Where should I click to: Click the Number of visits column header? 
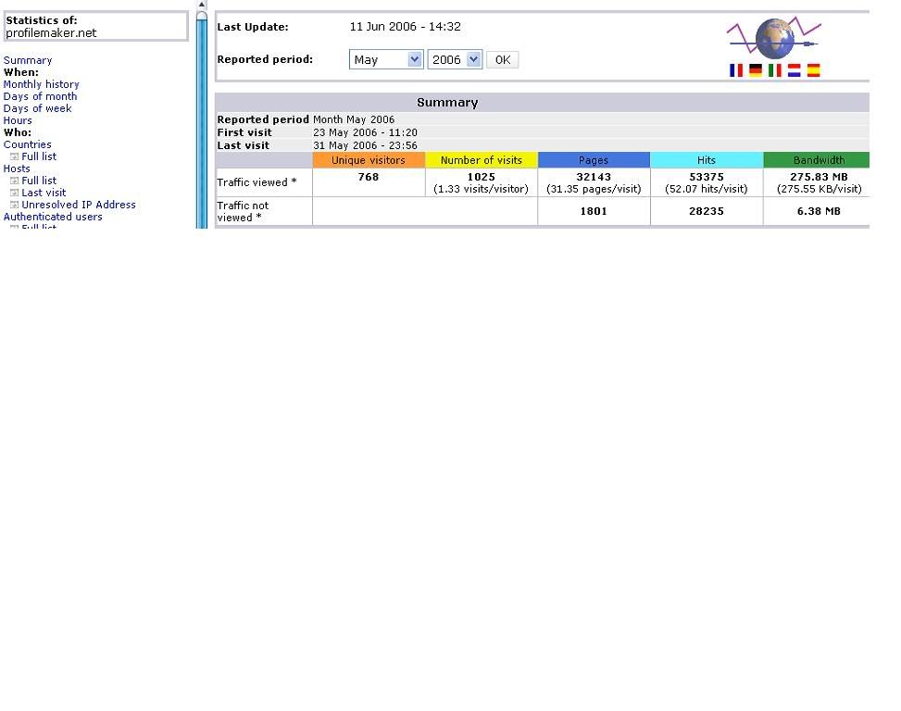tap(481, 160)
